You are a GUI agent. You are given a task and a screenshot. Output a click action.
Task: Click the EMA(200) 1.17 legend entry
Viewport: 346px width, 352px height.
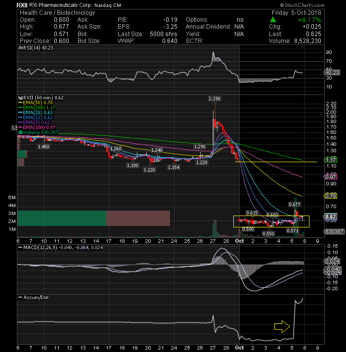[37, 108]
